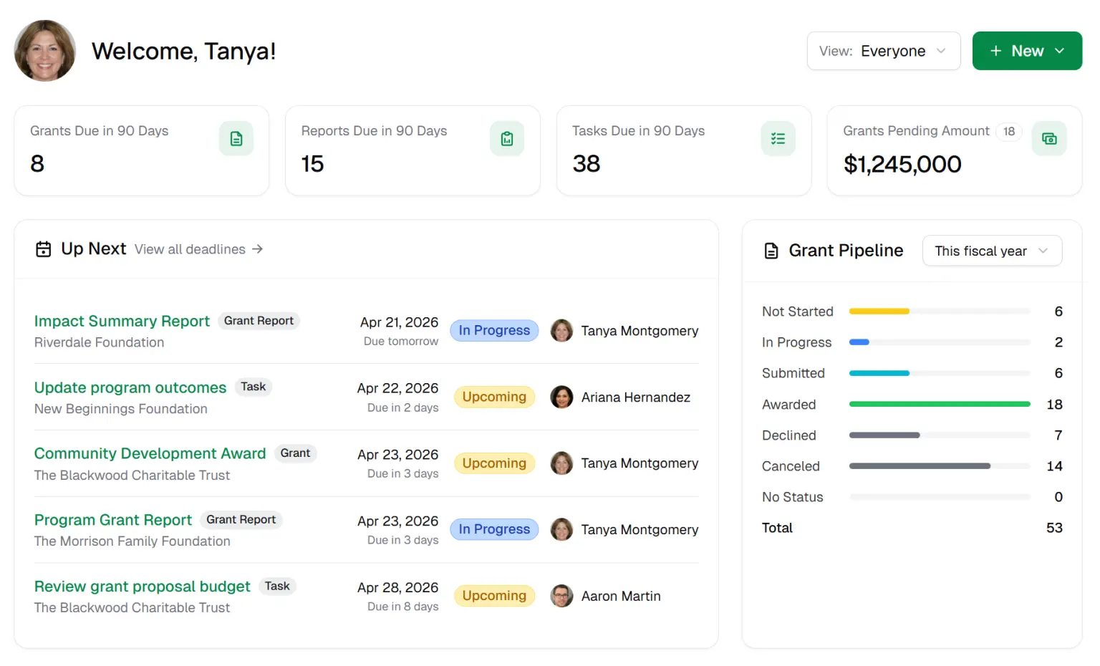Click the grants pending count badge showing 18
The width and height of the screenshot is (1100, 666).
click(x=1009, y=132)
